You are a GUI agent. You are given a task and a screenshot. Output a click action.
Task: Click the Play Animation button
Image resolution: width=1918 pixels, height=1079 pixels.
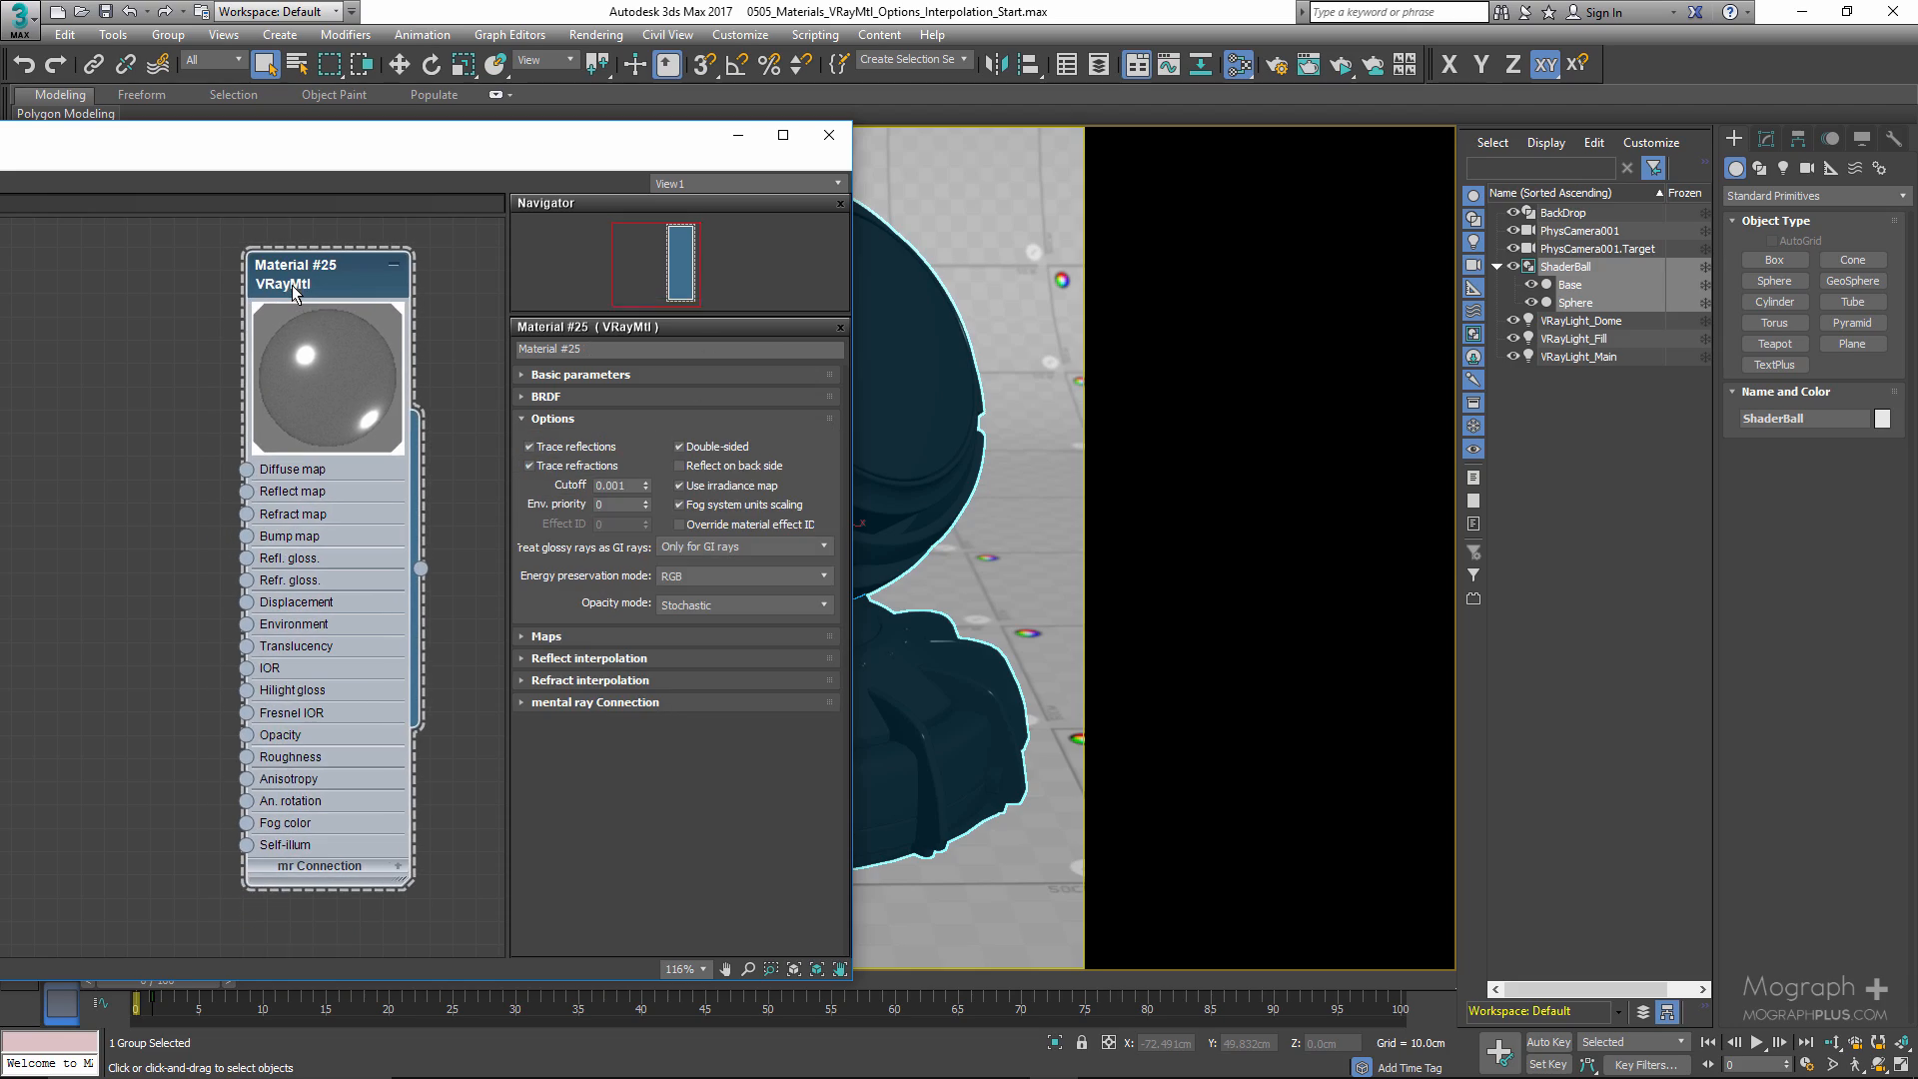click(x=1756, y=1042)
